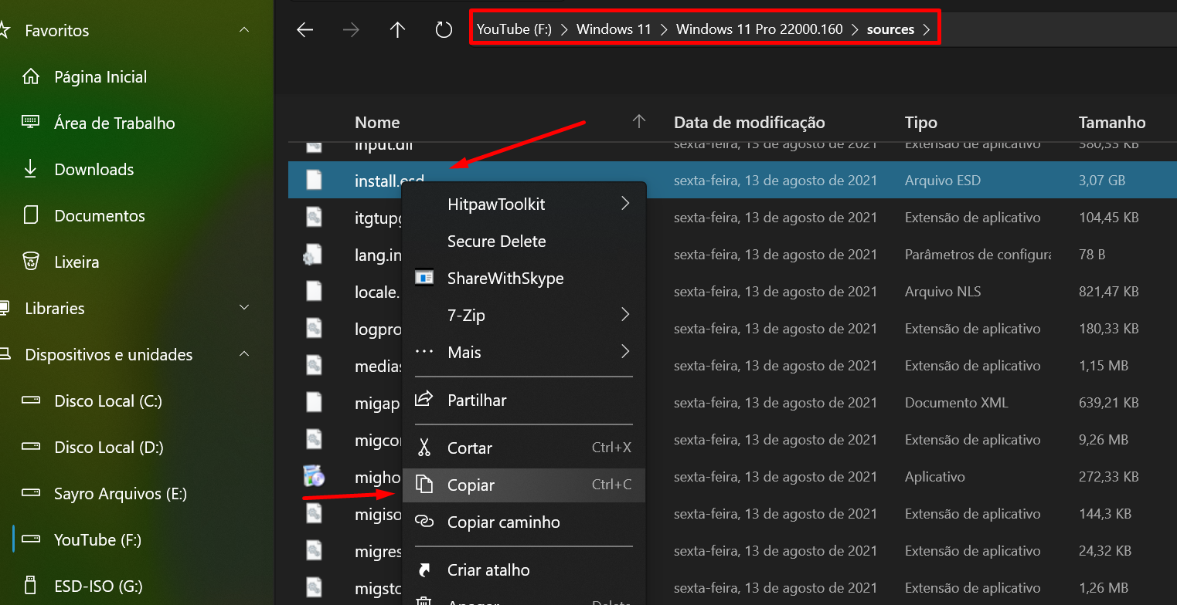
Task: Select Copiar caminho menu entry
Action: click(523, 522)
